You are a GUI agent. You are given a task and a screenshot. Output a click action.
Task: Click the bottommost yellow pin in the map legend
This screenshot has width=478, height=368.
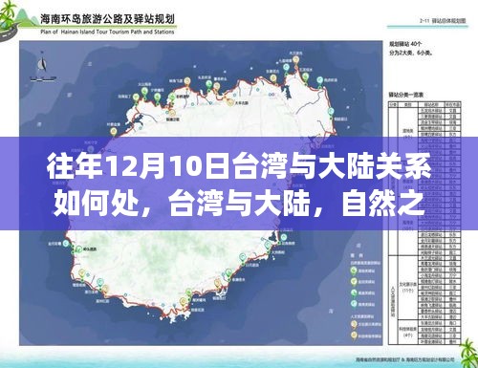354,336
